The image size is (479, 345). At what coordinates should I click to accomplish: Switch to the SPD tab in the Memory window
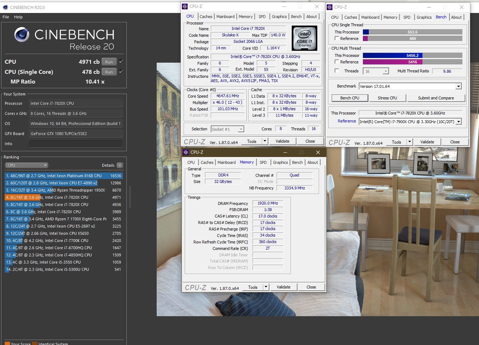coord(263,162)
